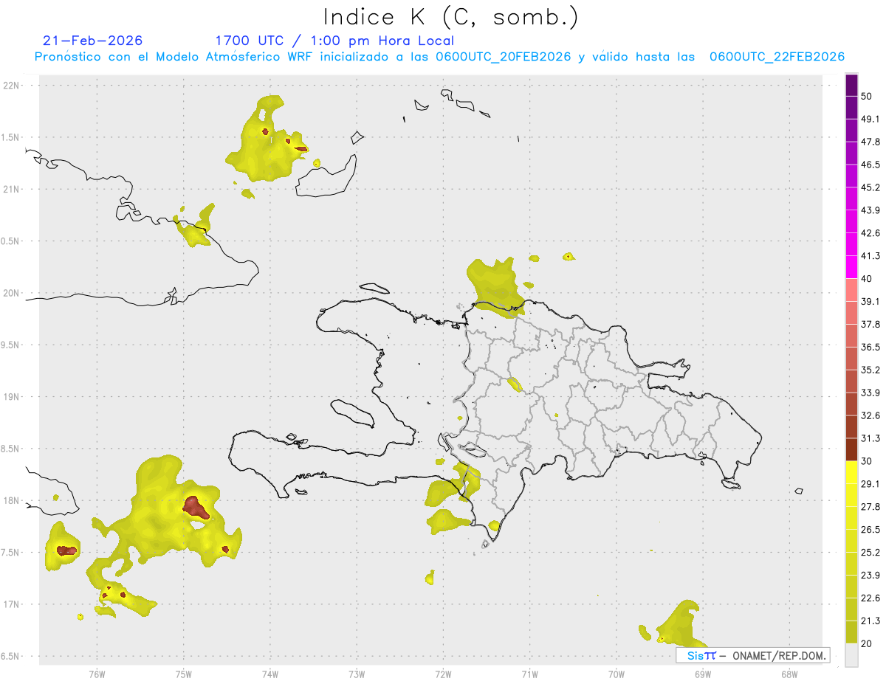Click the '50' color scale value
This screenshot has height=684, width=886.
867,96
